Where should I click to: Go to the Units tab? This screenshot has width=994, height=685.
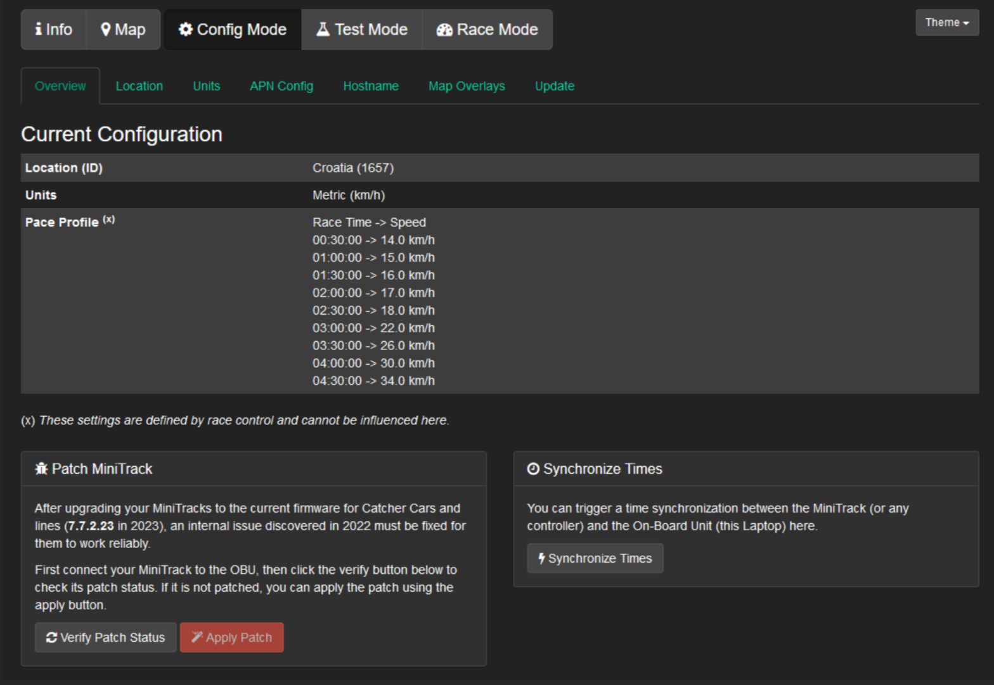(206, 86)
